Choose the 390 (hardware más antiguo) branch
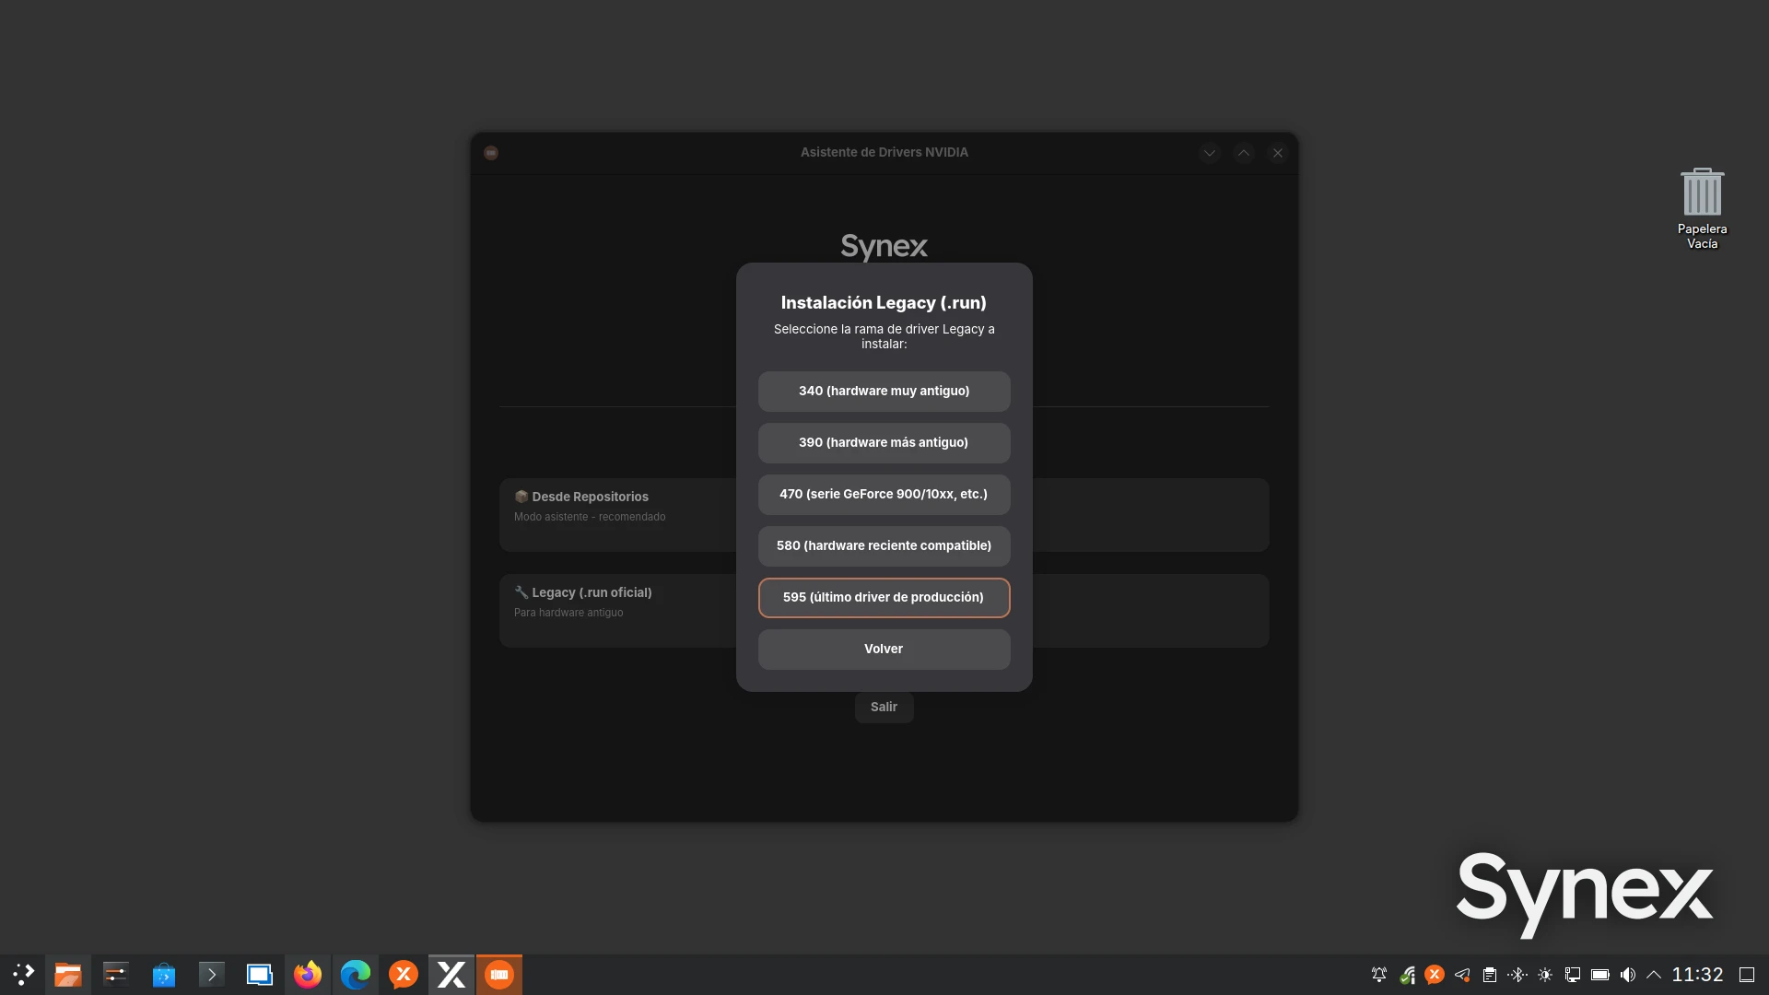 [x=884, y=442]
